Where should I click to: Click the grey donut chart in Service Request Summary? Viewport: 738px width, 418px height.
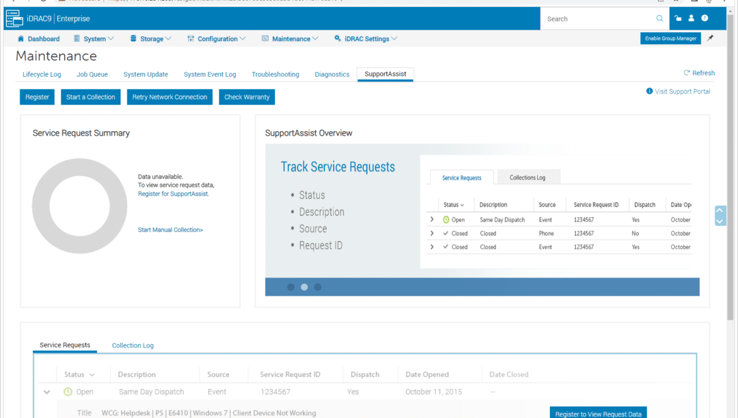(x=79, y=206)
